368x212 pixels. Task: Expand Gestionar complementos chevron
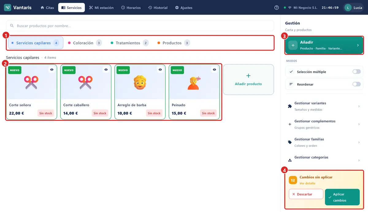point(359,124)
